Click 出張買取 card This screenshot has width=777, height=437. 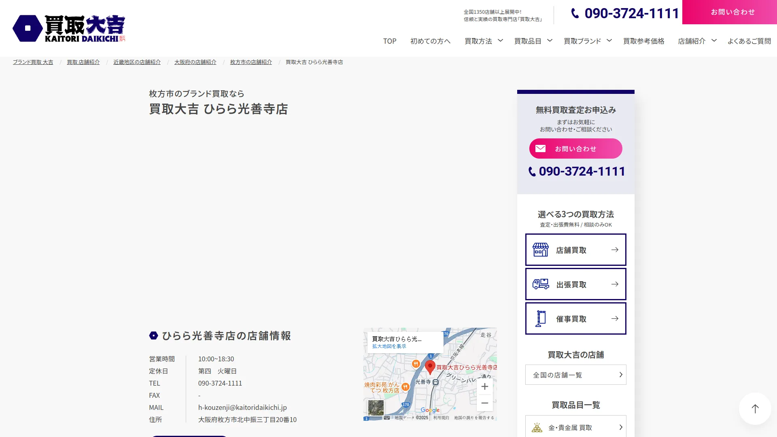coord(575,284)
